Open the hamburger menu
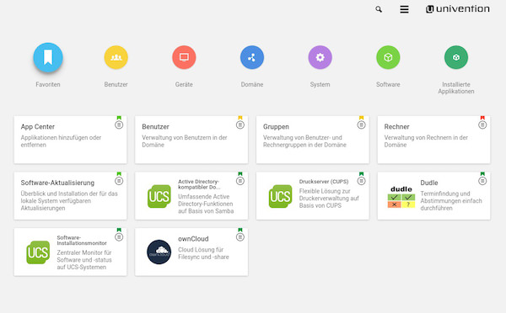Viewport: 506px width, 313px height. (404, 9)
